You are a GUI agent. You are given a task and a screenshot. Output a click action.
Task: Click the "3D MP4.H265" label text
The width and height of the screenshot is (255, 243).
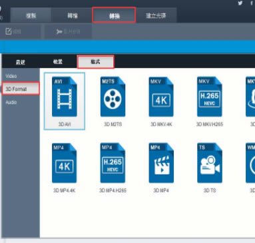(x=113, y=190)
